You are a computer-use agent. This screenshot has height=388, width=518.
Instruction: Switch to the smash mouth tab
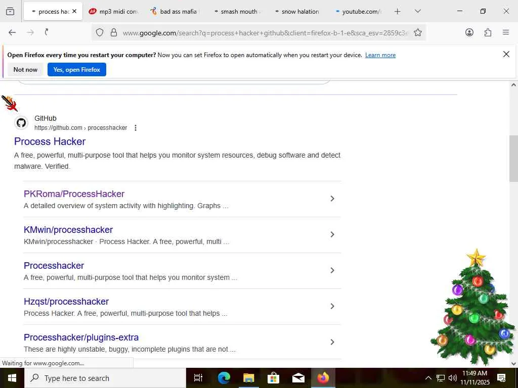pyautogui.click(x=236, y=12)
